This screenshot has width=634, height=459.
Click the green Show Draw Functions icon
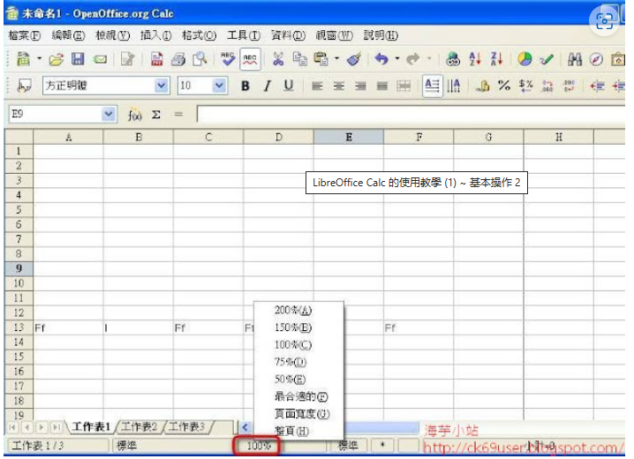coord(547,60)
